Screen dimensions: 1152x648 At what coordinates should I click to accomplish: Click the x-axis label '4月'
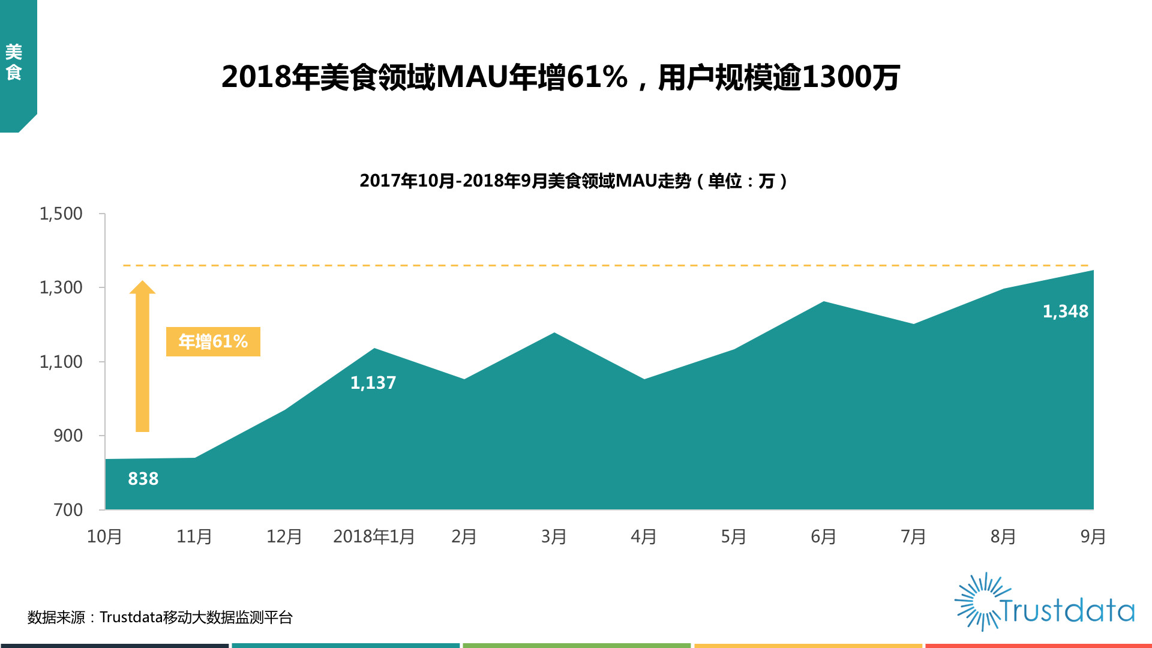coord(644,536)
